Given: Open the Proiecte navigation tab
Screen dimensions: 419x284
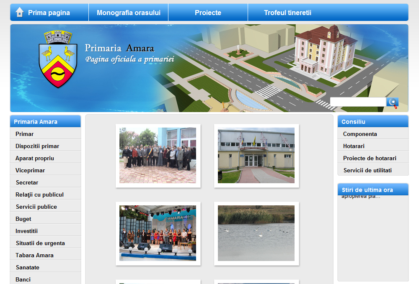Looking at the screenshot, I should click(208, 13).
